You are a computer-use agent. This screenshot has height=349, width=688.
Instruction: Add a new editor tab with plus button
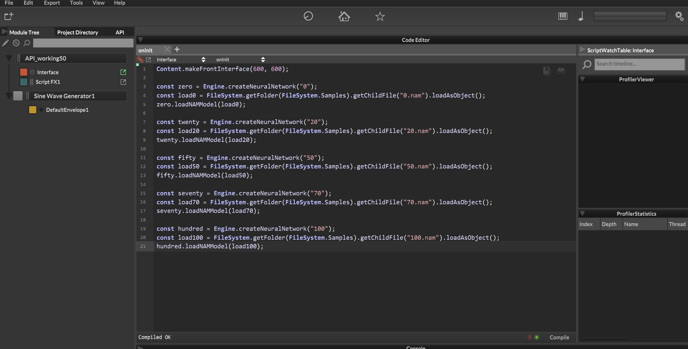[x=177, y=49]
